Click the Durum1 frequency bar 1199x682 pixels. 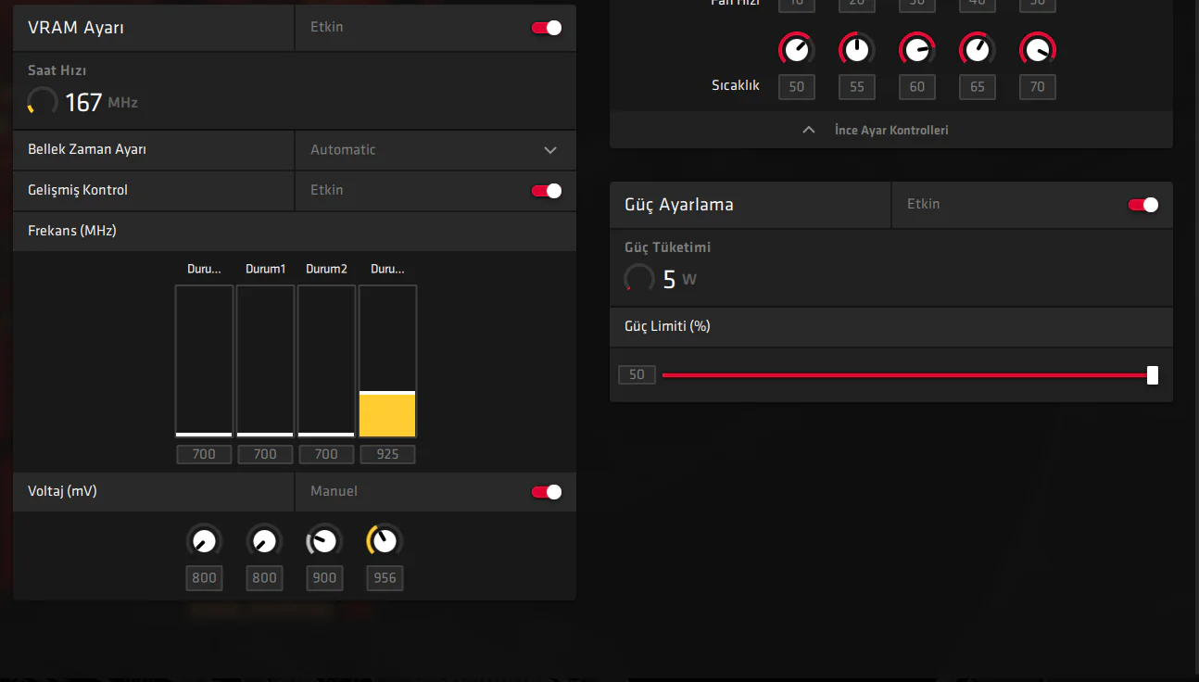click(265, 360)
